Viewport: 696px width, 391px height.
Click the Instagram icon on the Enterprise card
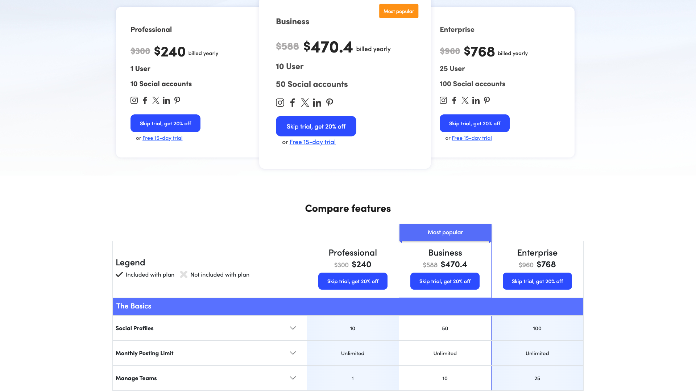coord(443,100)
